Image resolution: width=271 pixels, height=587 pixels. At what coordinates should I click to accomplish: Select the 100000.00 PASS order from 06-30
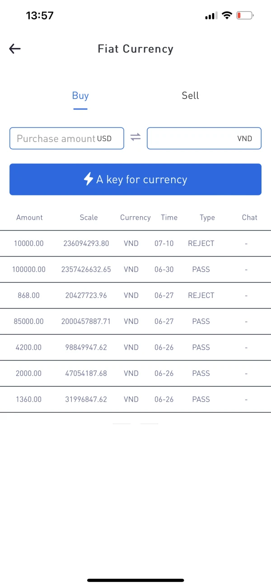135,270
